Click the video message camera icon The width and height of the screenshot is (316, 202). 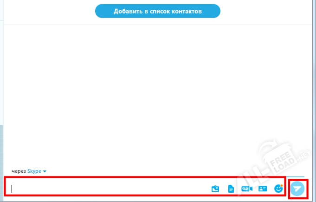coord(246,189)
